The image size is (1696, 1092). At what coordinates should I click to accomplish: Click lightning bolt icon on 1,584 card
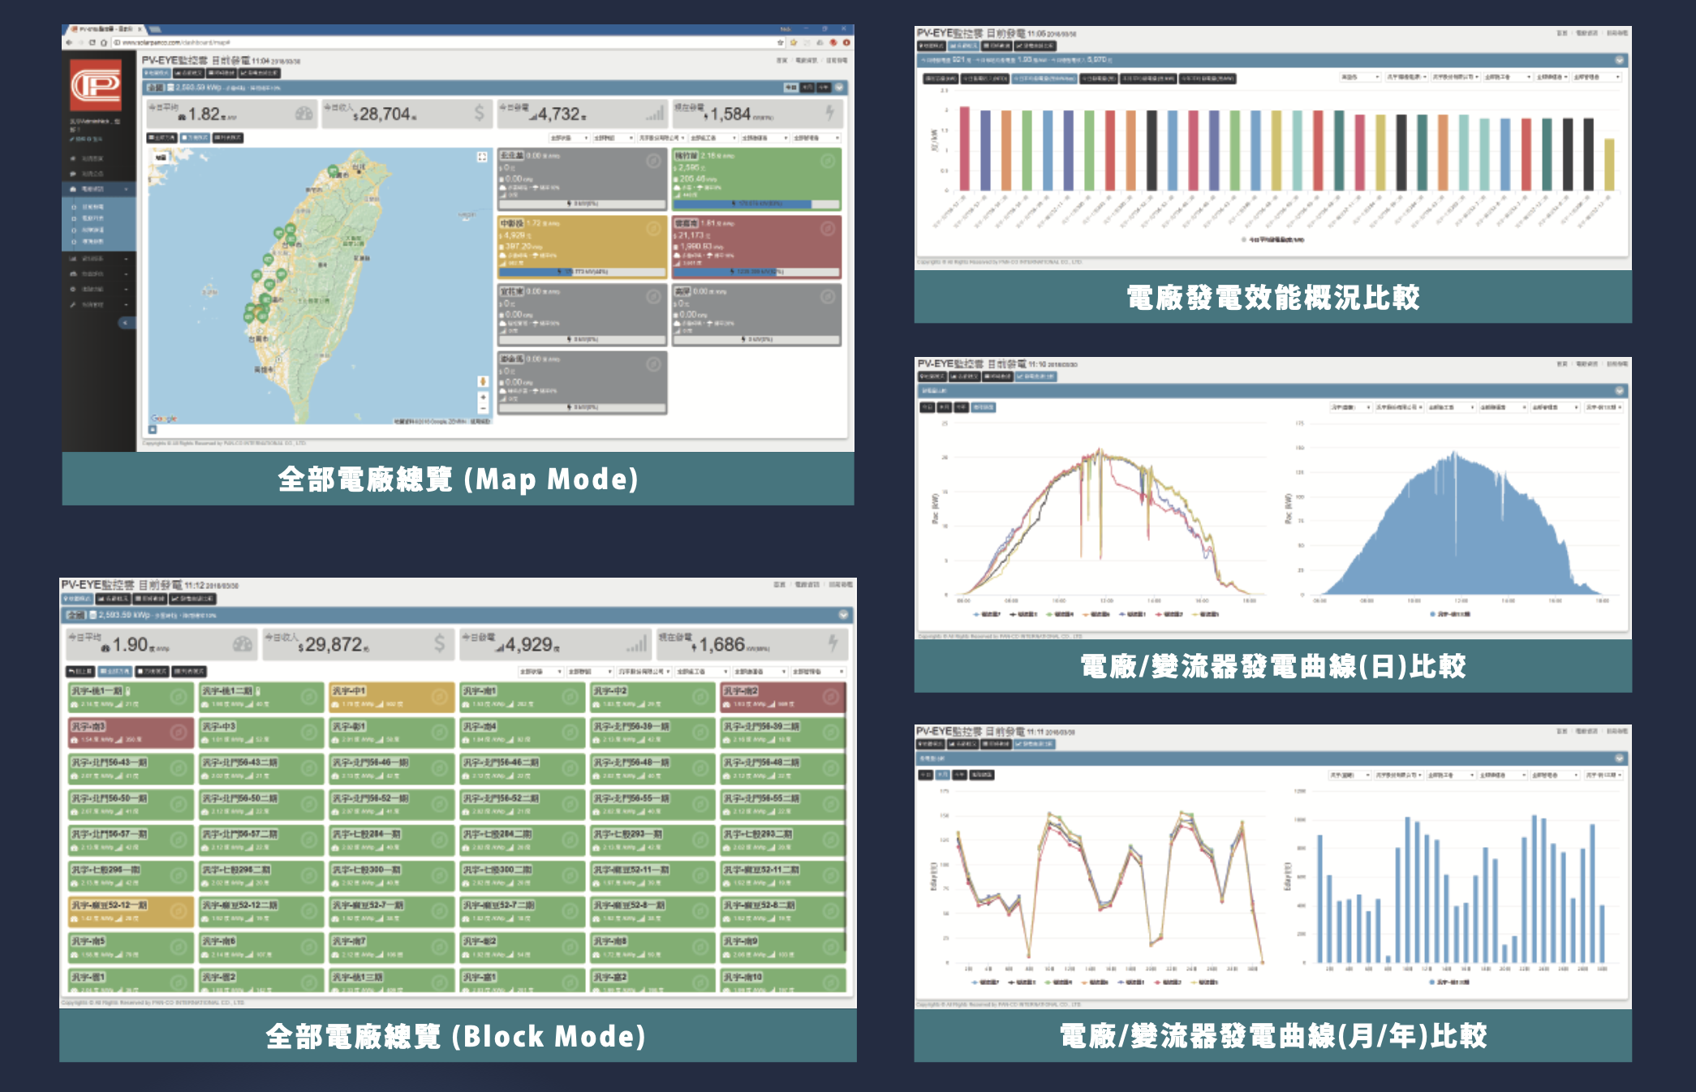click(x=829, y=114)
